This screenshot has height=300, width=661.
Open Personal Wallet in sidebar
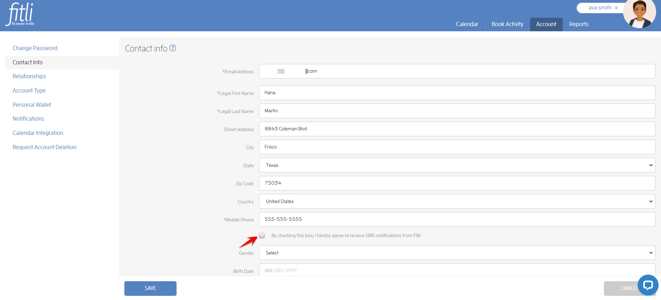(x=32, y=105)
